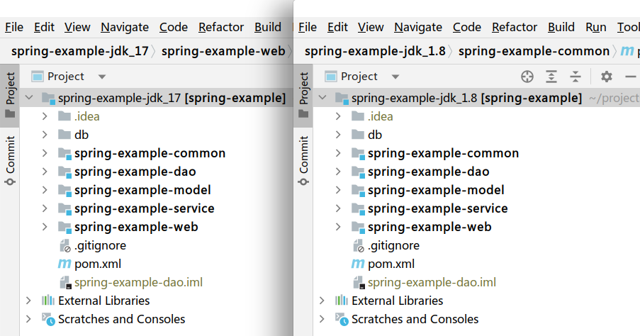Screen dimensions: 640x336
Task: Click Scratches and Consoles icon in left window
Action: pos(48,319)
